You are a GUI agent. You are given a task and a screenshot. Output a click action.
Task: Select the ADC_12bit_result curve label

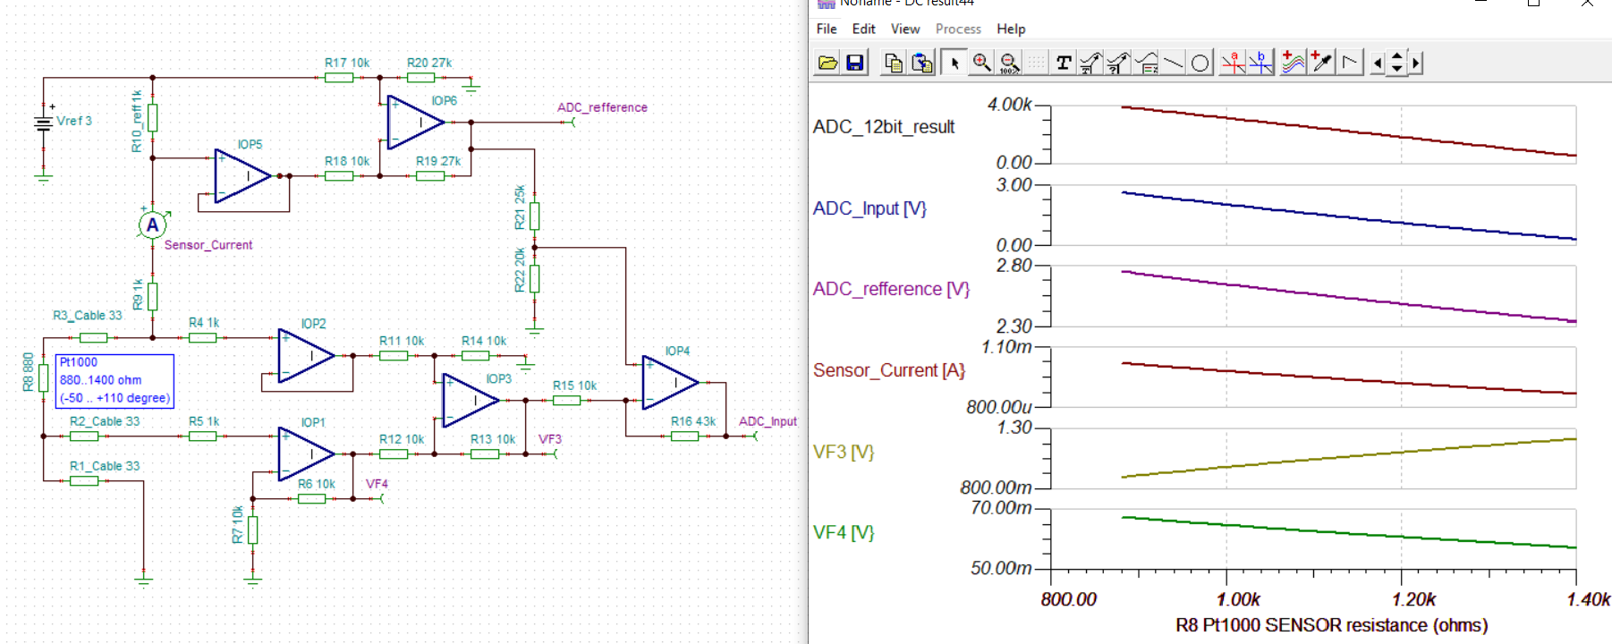coord(883,127)
